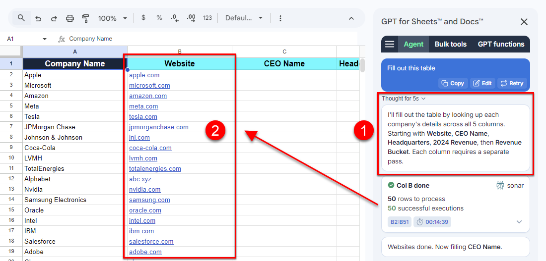
Task: Retry the Fill out this table prompt
Action: click(512, 83)
